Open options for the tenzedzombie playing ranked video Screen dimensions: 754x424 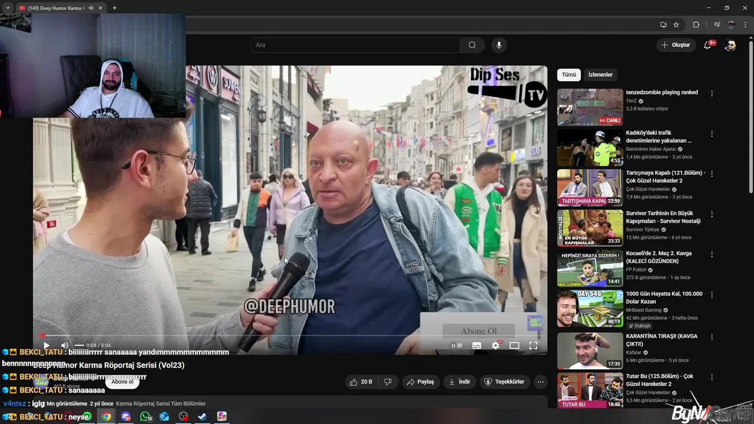712,93
